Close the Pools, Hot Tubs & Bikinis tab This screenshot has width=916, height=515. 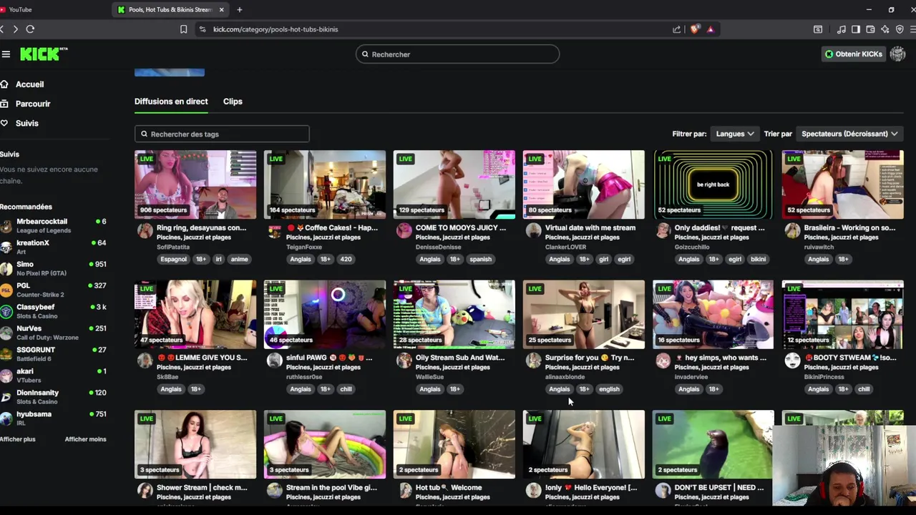221,9
